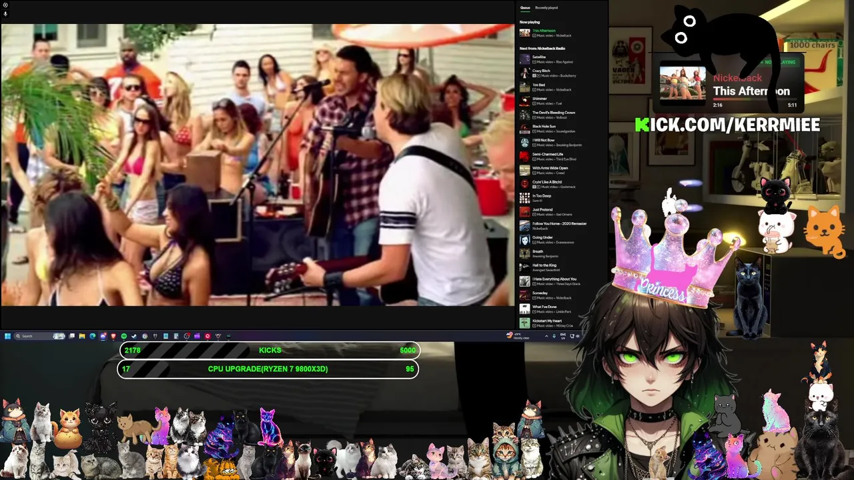This screenshot has height=480, width=854.
Task: Play In Too Deep by Sum 41
Action: pyautogui.click(x=562, y=198)
